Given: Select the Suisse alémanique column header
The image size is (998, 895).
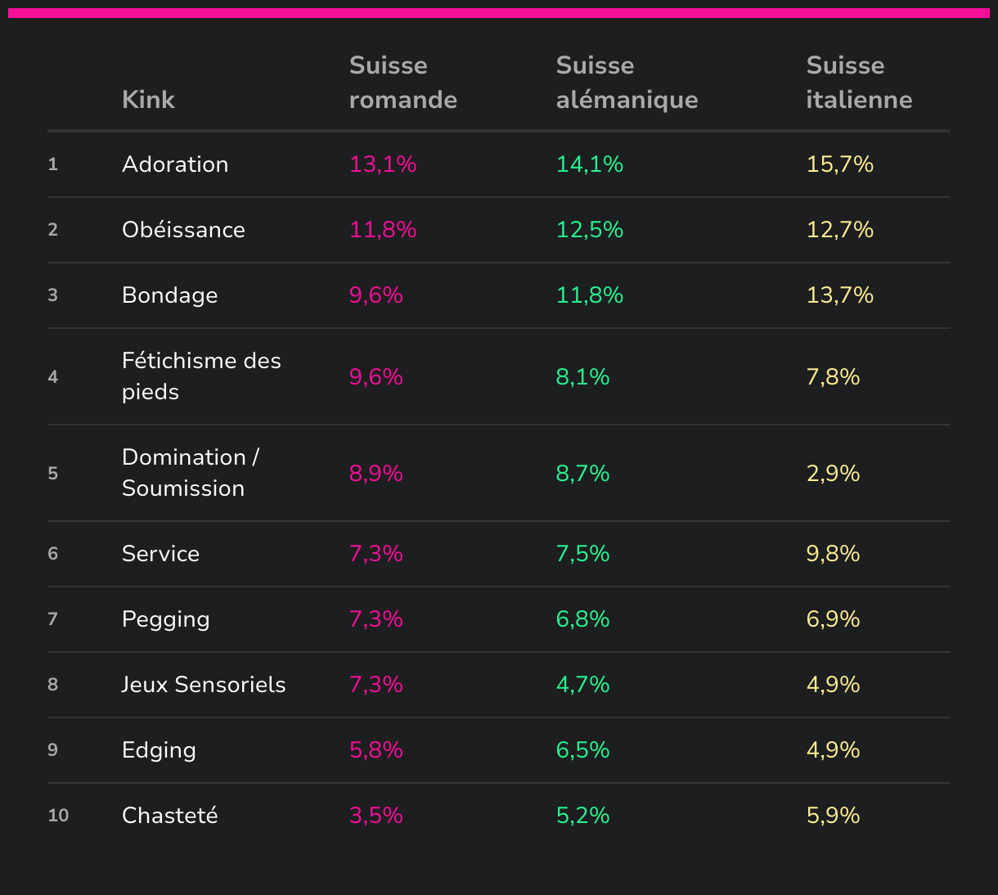Looking at the screenshot, I should point(627,83).
